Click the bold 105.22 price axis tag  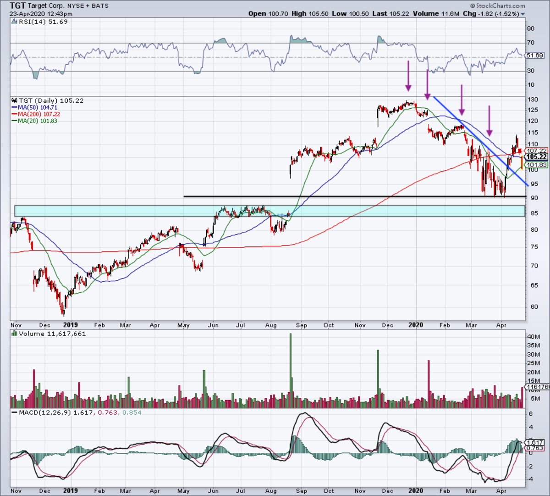coord(536,157)
